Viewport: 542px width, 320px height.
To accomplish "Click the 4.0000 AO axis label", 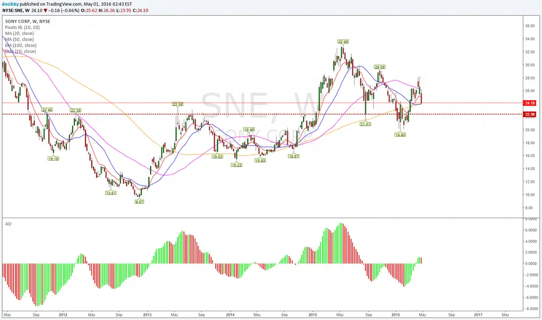I will click(532, 241).
